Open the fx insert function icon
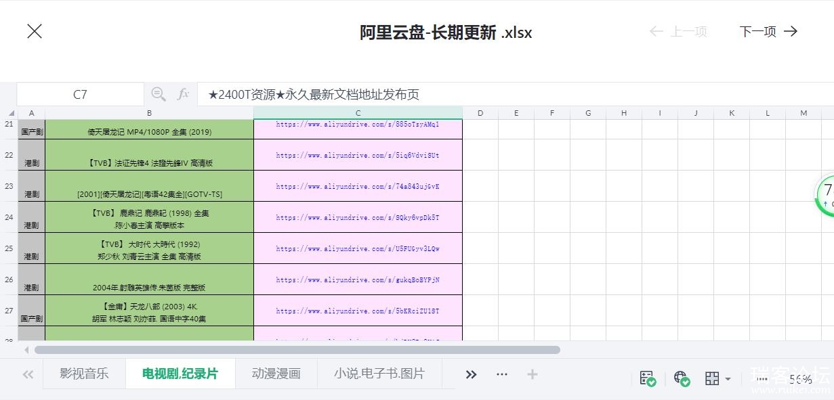Screen dimensions: 834x400 click(x=183, y=94)
